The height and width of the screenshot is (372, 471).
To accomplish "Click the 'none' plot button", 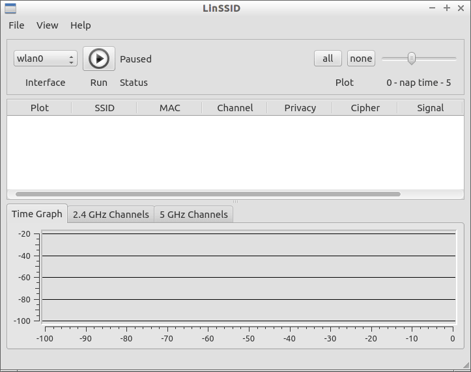I will tap(361, 59).
